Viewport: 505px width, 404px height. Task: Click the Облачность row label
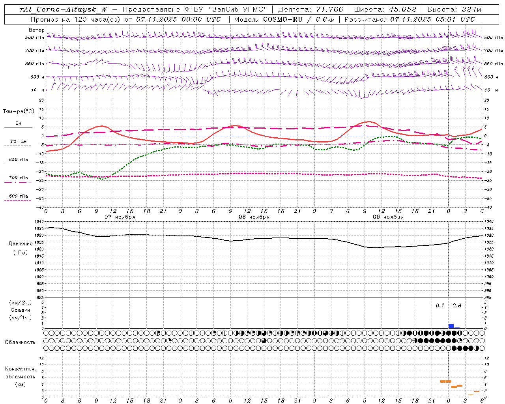[20, 342]
